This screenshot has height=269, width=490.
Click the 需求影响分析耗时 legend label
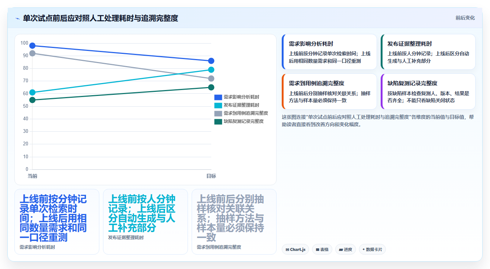[x=241, y=97]
